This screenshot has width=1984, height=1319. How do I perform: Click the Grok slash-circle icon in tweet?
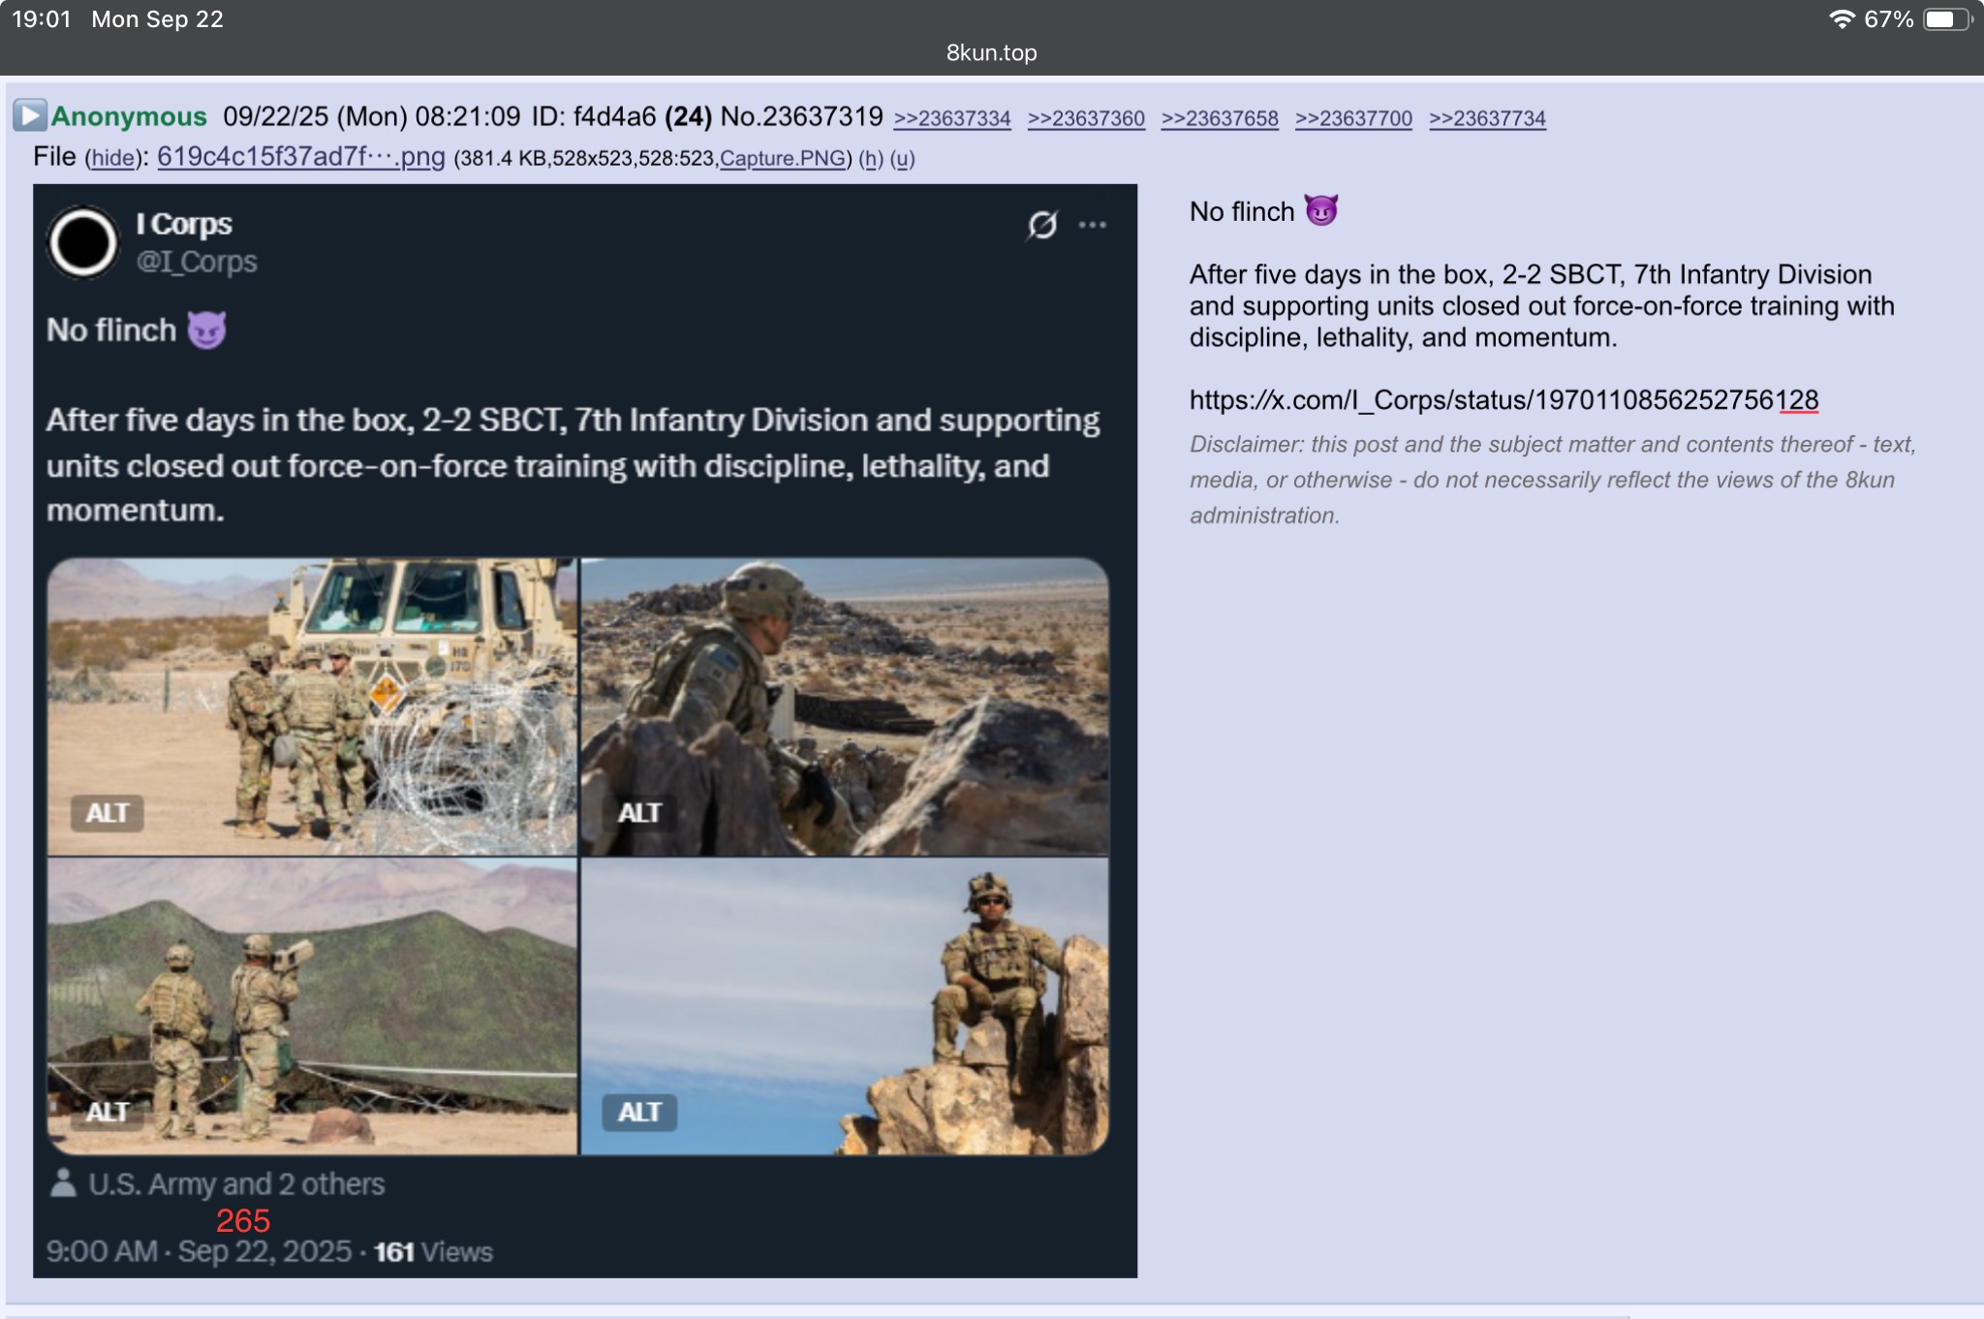tap(1042, 225)
